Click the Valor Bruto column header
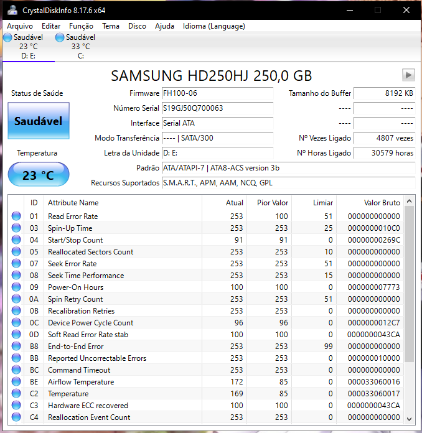422x433 pixels. click(370, 202)
